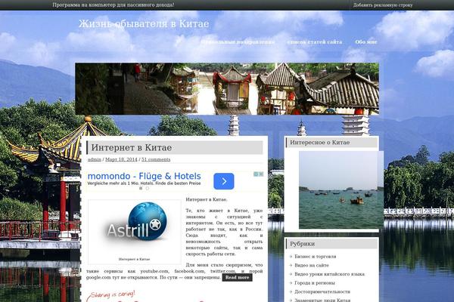Click the 'Интересное о Китае' widget heading
Screen dimensions: 454x302
pos(319,143)
